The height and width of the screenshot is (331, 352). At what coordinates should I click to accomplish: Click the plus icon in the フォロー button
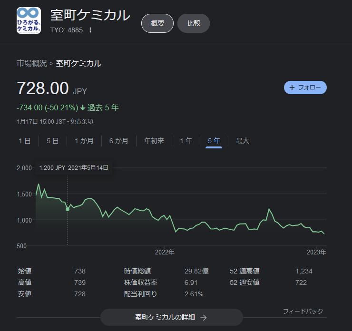[292, 88]
